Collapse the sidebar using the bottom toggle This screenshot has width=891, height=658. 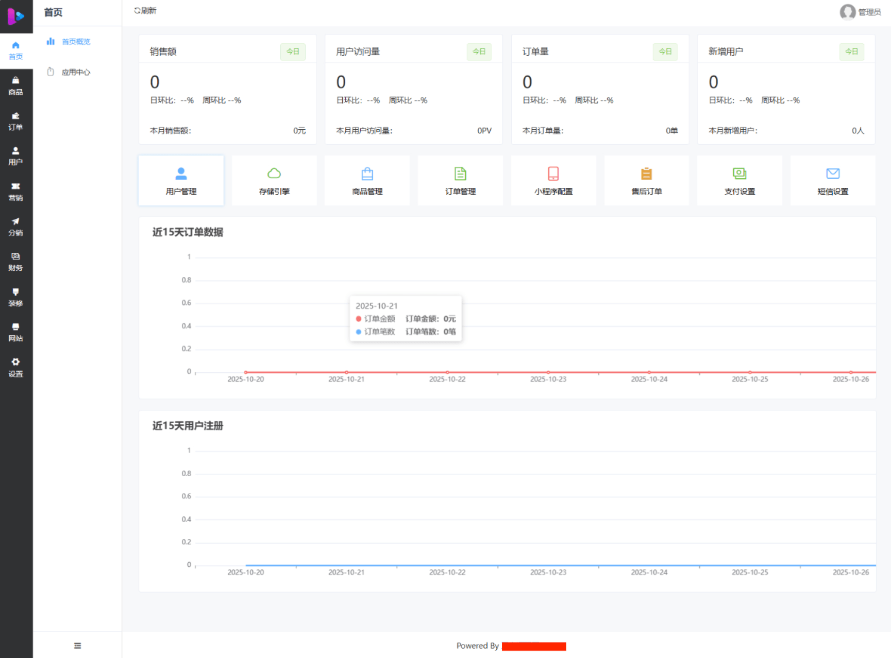(x=77, y=645)
